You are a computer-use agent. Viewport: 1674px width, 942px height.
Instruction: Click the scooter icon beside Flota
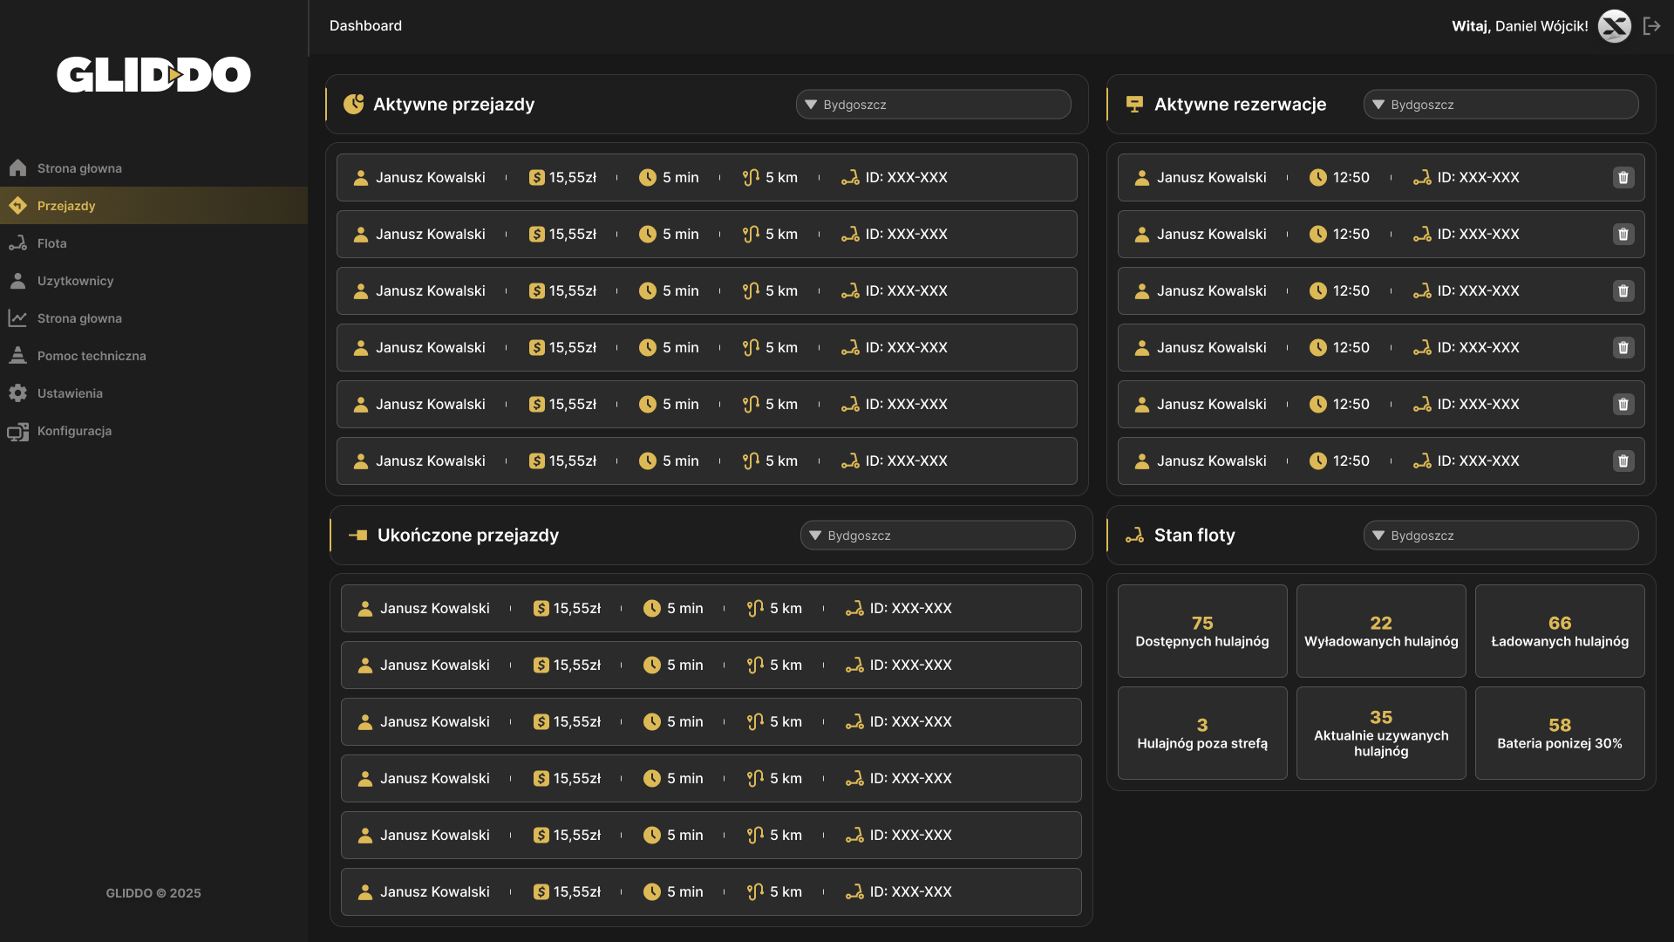coord(17,243)
